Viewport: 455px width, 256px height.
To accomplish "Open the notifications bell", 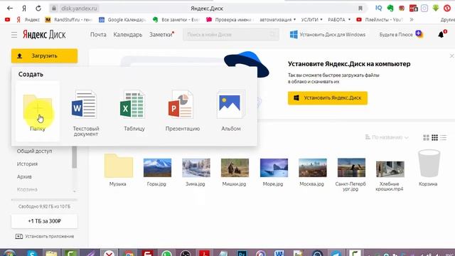I will tap(441, 35).
